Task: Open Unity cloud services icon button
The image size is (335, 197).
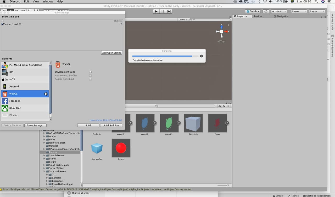Action: point(266,11)
